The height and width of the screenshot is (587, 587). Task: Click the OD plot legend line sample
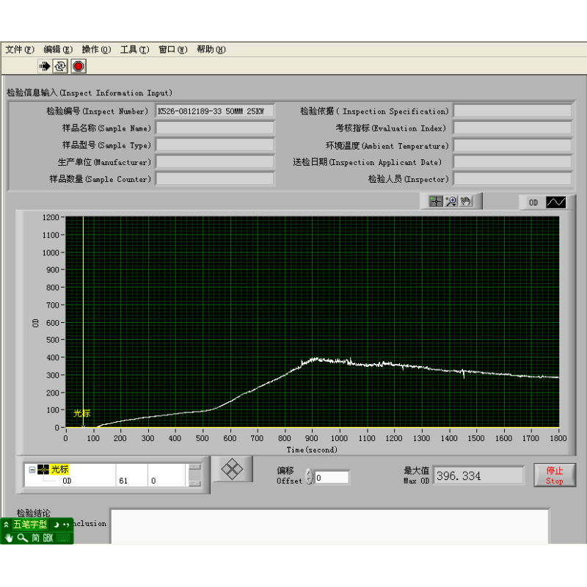click(x=556, y=203)
